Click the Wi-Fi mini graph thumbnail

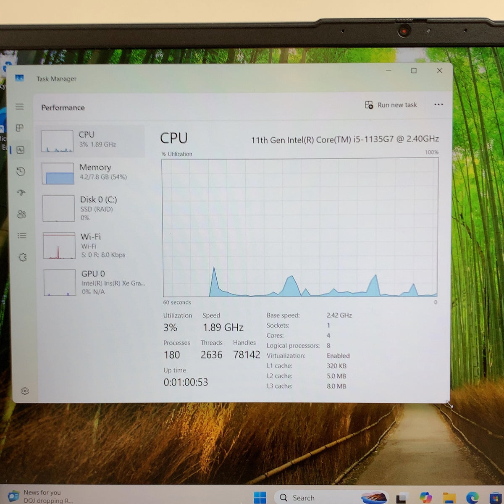coord(59,245)
